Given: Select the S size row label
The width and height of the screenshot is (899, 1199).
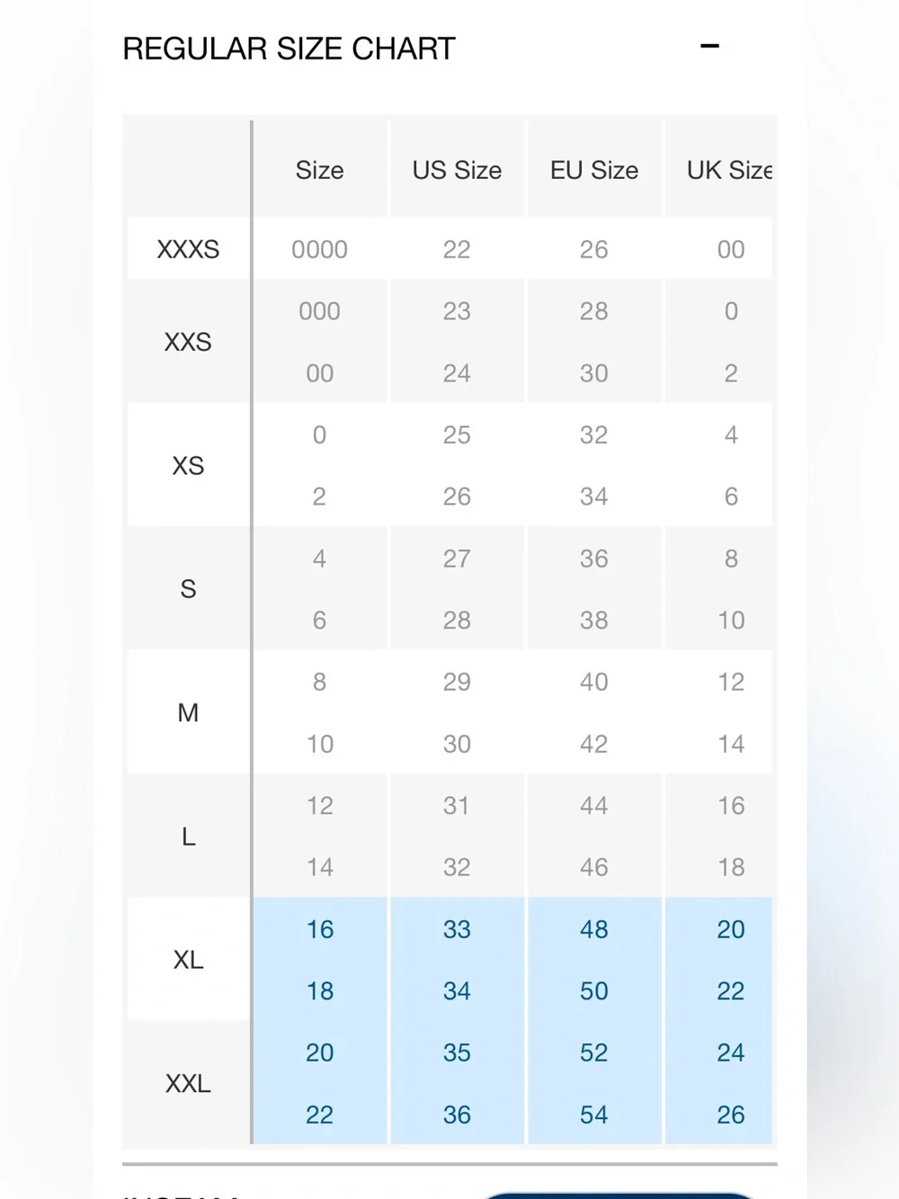Looking at the screenshot, I should pos(188,589).
